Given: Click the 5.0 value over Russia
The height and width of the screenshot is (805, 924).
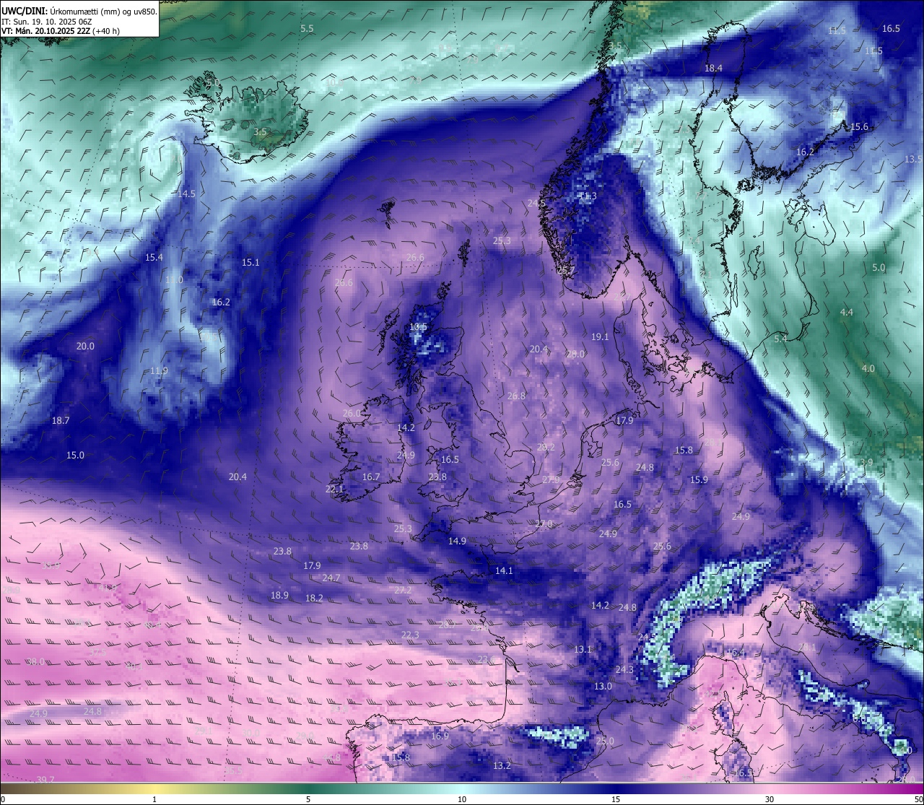Looking at the screenshot, I should [x=879, y=267].
